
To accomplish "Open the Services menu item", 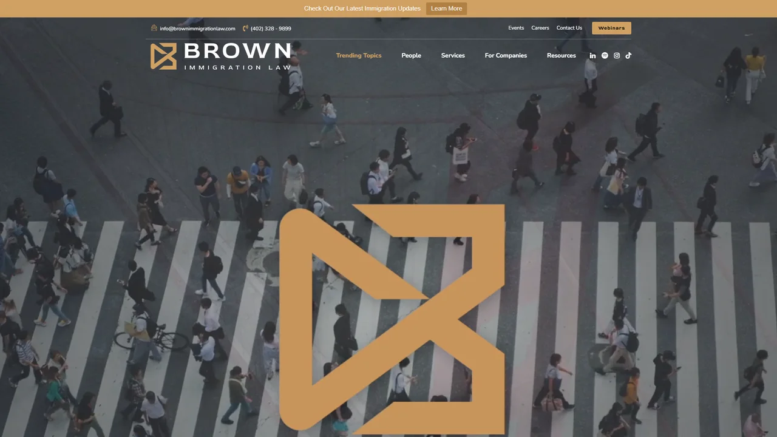I will [x=453, y=55].
